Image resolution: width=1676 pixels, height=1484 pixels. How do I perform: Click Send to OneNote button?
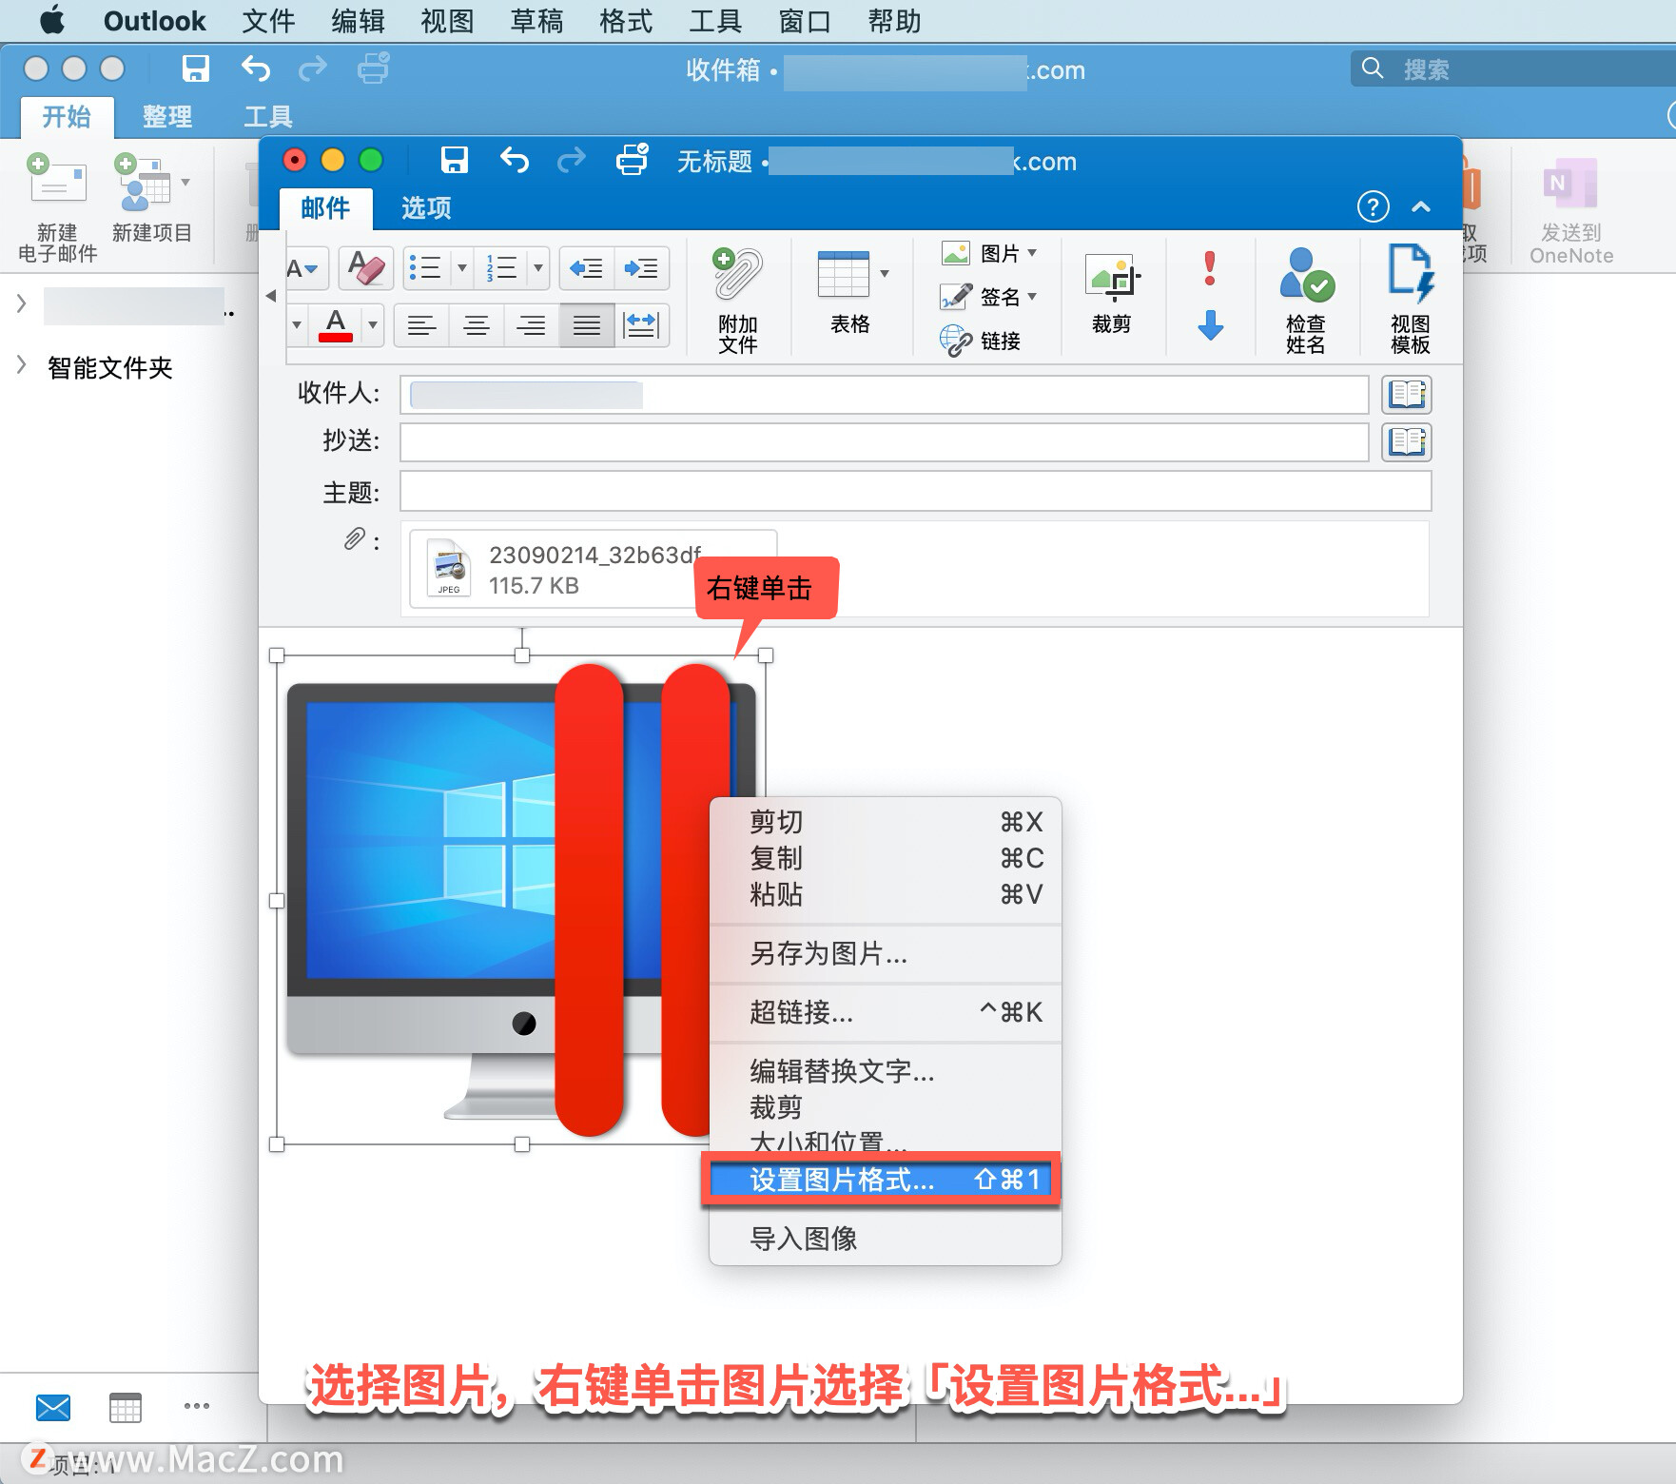point(1571,211)
